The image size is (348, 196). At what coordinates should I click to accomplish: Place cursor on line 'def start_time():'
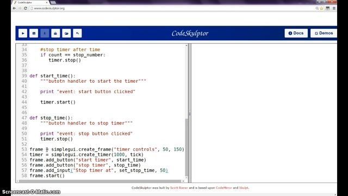52,76
